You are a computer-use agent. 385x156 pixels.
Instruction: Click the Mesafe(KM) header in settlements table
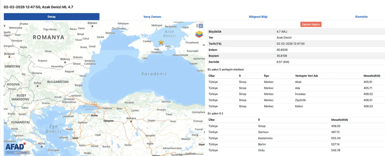point(372,76)
